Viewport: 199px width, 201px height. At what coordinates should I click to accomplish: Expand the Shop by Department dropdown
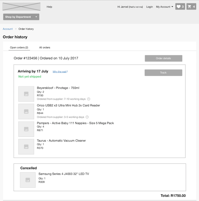[21, 17]
